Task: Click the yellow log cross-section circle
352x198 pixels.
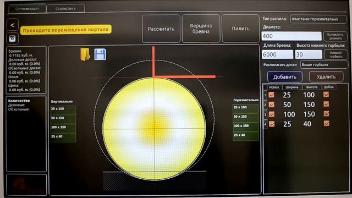Action: click(x=154, y=128)
